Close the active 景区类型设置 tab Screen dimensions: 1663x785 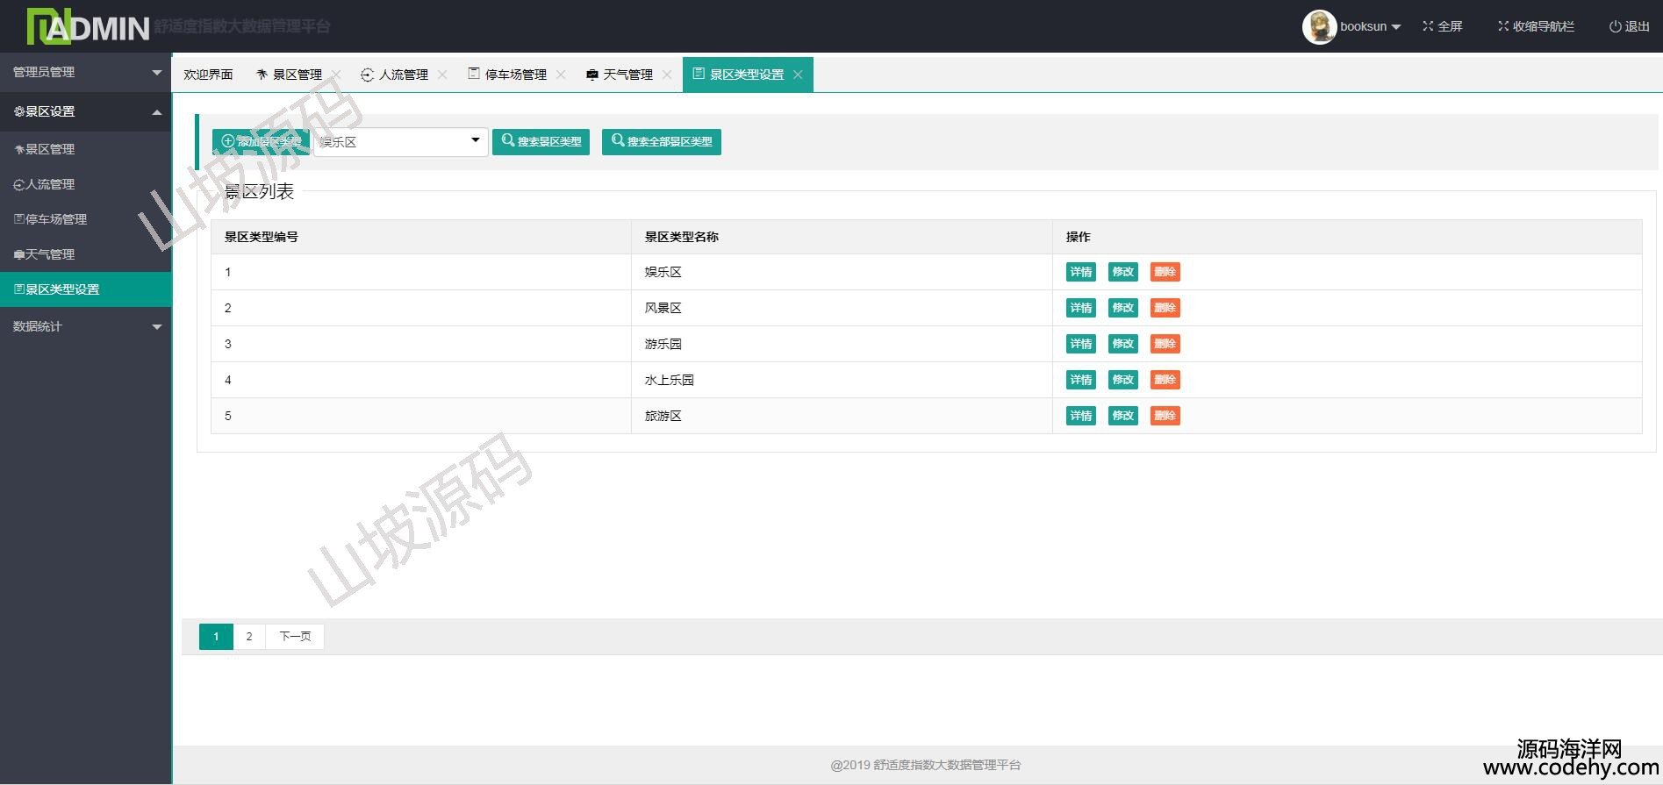798,75
